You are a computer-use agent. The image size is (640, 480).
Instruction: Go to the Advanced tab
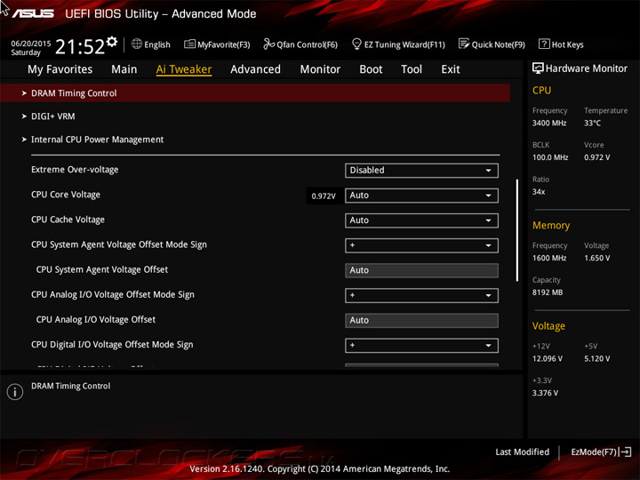(x=255, y=69)
